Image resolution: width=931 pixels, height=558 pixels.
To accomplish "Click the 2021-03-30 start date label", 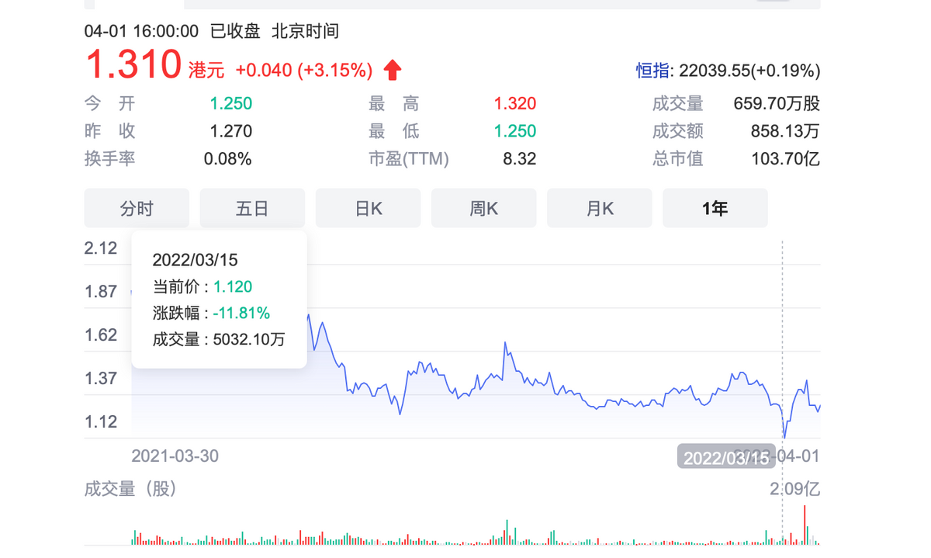I will 175,456.
